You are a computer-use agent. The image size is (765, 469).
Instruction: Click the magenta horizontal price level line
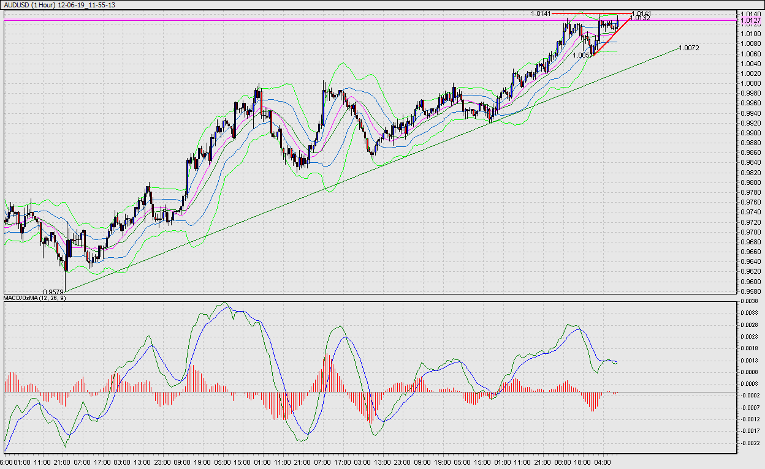(306, 20)
